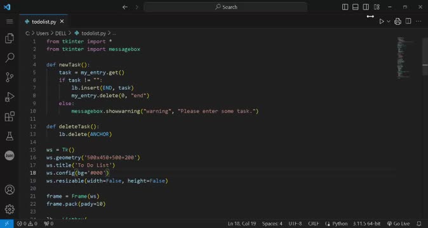428x228 pixels.
Task: Open the remote window button
Action: pyautogui.click(x=7, y=224)
